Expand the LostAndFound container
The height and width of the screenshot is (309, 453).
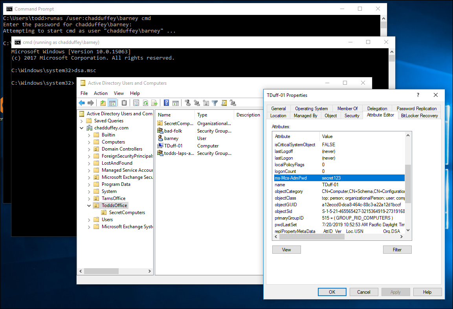89,164
